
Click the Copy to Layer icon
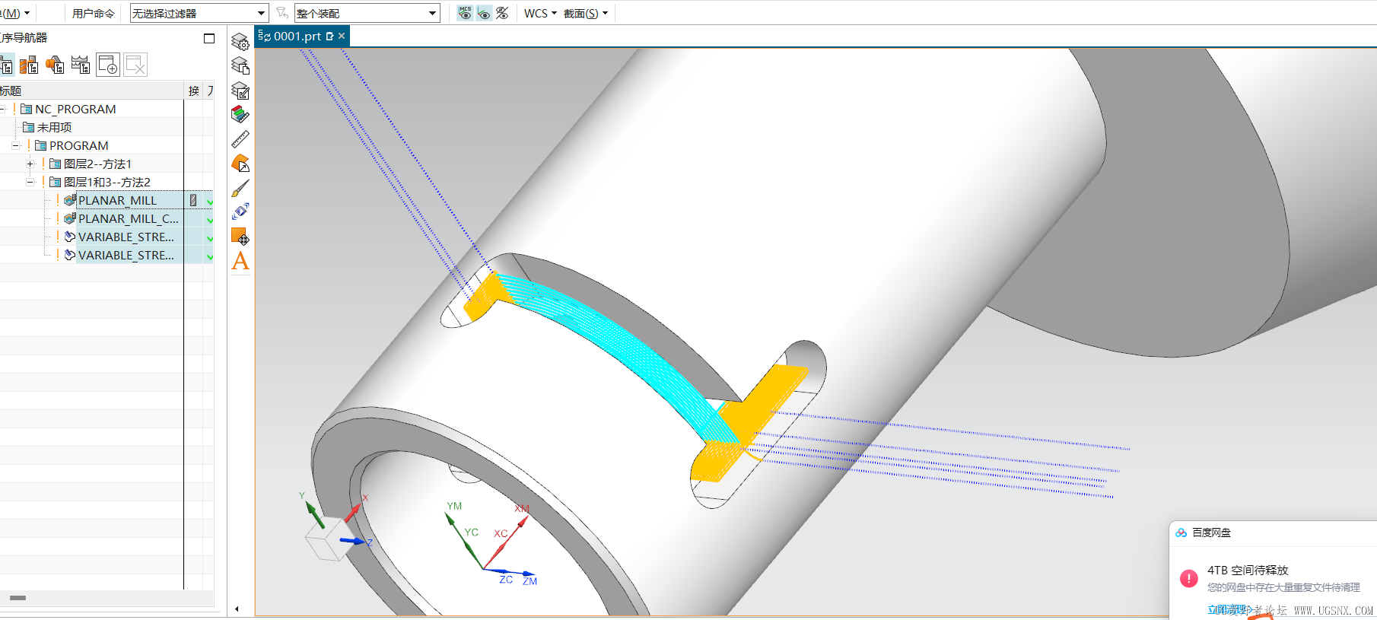240,66
